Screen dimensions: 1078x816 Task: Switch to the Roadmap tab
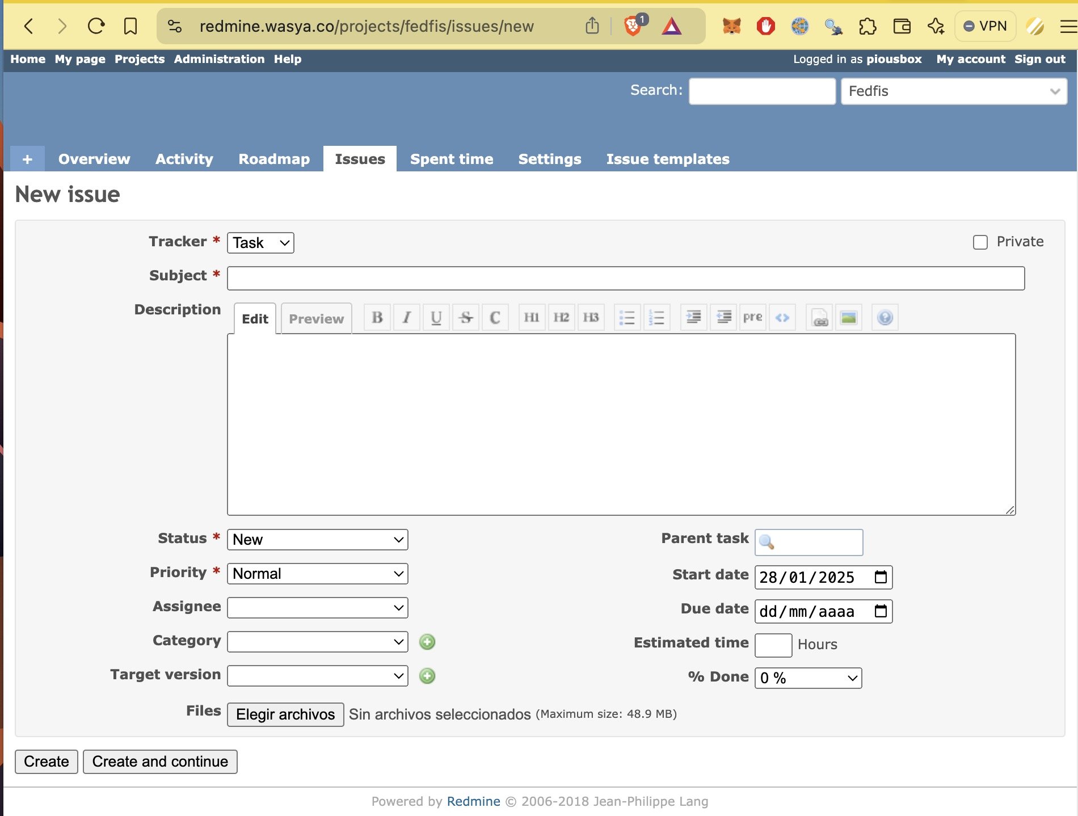tap(274, 159)
